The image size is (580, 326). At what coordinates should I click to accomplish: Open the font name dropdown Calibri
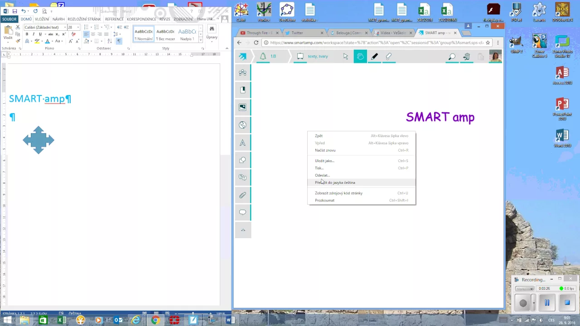click(x=65, y=27)
